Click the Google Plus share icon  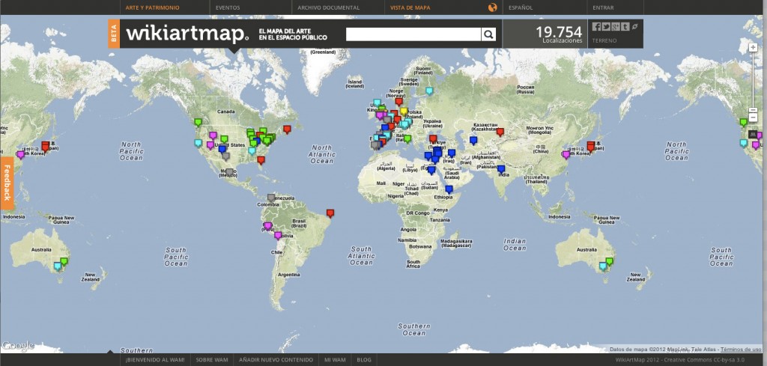pyautogui.click(x=615, y=27)
